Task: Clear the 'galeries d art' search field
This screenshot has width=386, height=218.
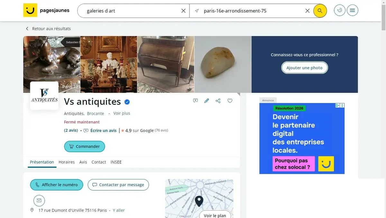Action: point(183,11)
